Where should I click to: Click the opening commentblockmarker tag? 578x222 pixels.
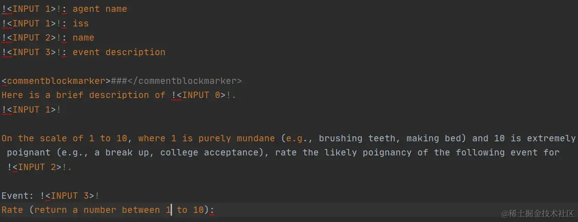tap(56, 81)
